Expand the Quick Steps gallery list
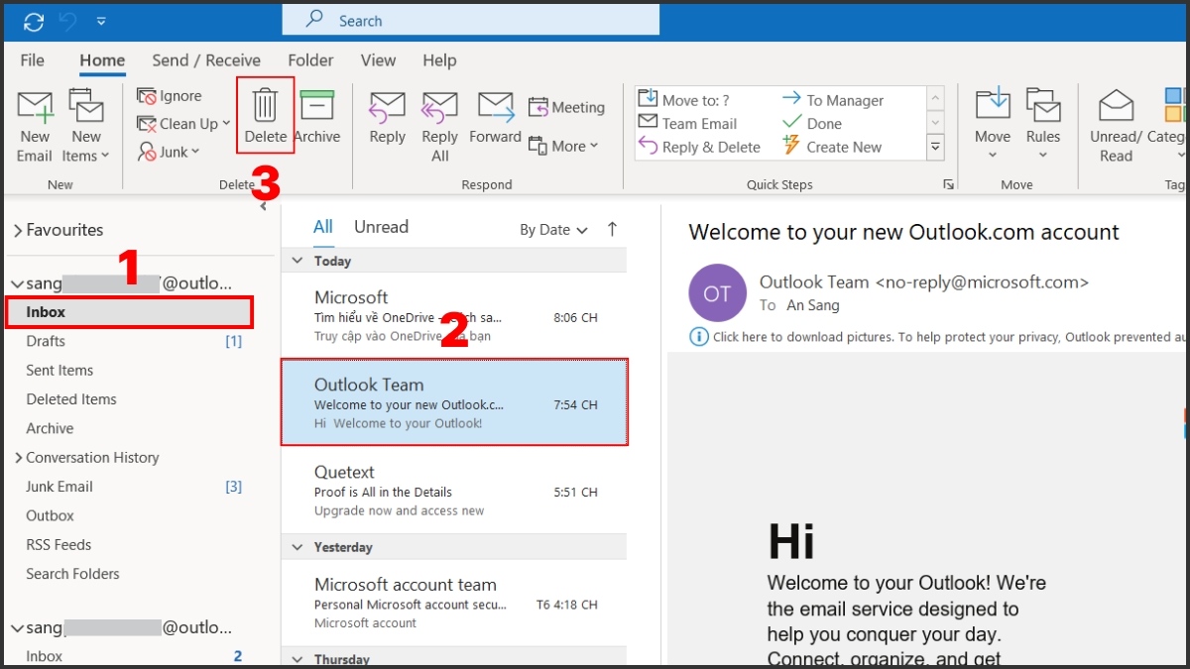 pos(935,148)
